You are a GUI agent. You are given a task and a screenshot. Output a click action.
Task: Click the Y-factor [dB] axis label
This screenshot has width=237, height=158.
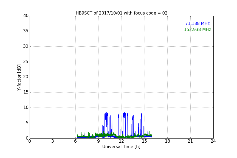pyautogui.click(x=19, y=77)
